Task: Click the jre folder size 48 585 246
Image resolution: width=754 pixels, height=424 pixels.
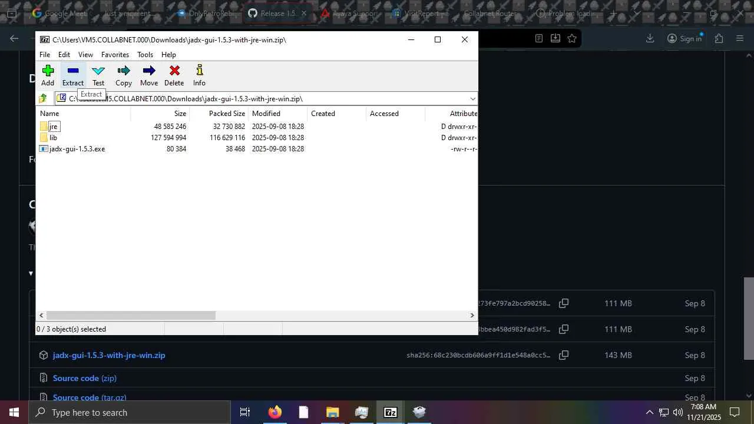Action: tap(170, 127)
